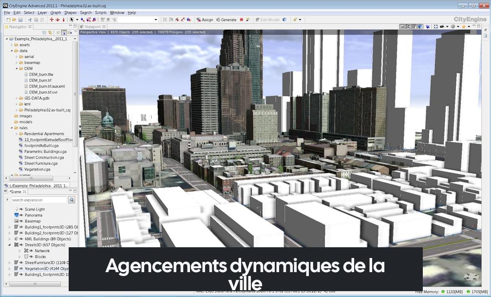Click the search expression input field
The width and height of the screenshot is (491, 297).
click(39, 200)
